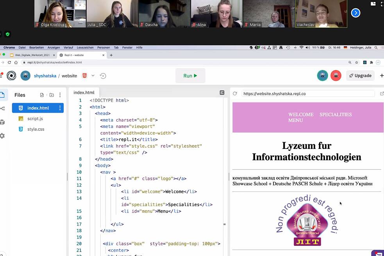This screenshot has height=256, width=384.
Task: Click MENU in the preview nav
Action: 295,120
